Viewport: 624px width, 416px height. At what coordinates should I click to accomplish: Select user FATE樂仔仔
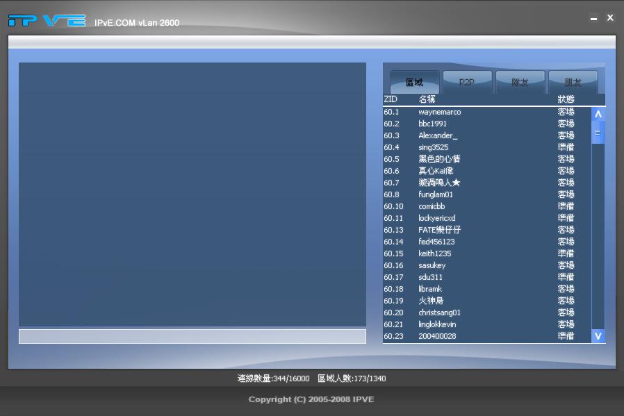pos(486,230)
